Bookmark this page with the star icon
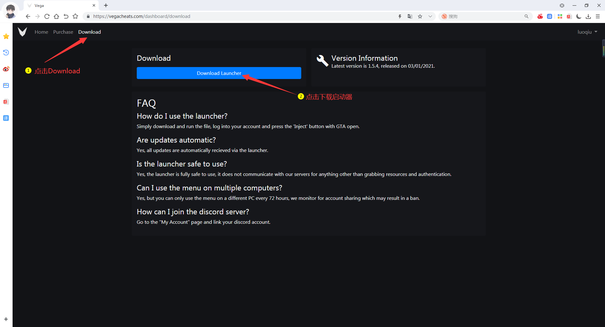605x327 pixels. tap(420, 16)
